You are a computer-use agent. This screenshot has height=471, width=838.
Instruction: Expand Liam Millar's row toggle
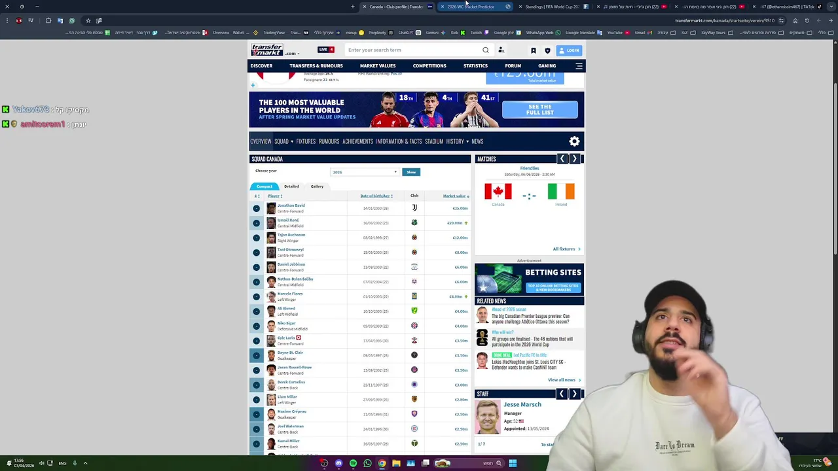tap(256, 400)
